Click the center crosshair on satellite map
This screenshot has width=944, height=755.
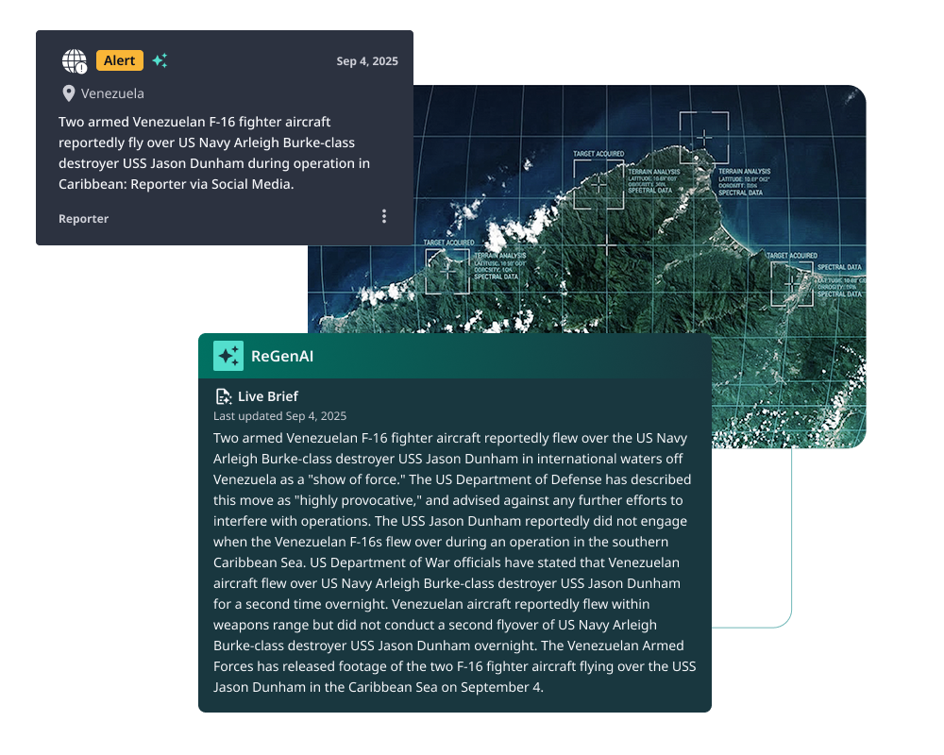click(606, 244)
